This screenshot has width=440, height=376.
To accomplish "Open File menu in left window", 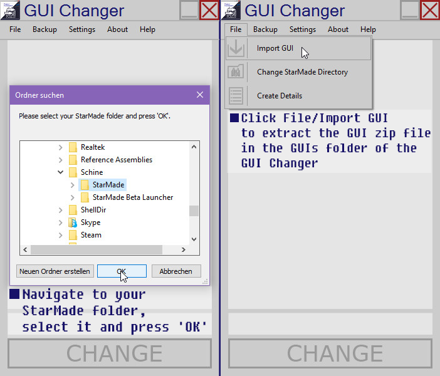I will [15, 29].
